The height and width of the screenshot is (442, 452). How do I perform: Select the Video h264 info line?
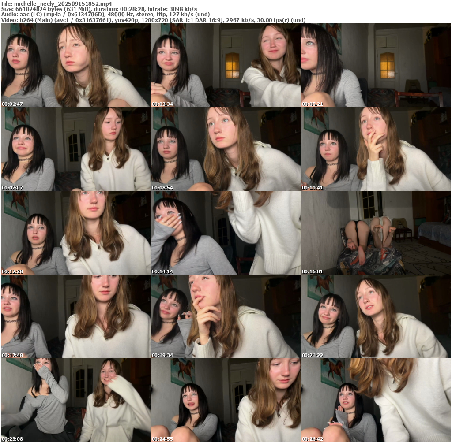tap(153, 20)
